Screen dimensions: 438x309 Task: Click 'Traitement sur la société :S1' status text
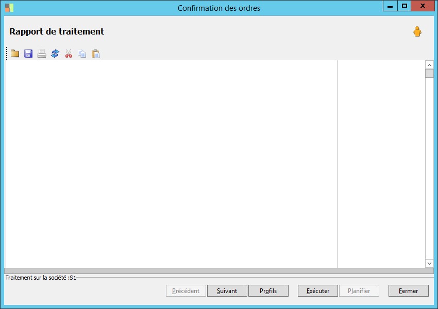tap(41, 278)
